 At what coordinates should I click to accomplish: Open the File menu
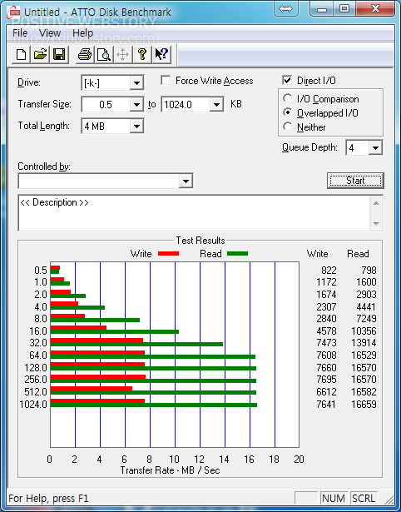20,33
